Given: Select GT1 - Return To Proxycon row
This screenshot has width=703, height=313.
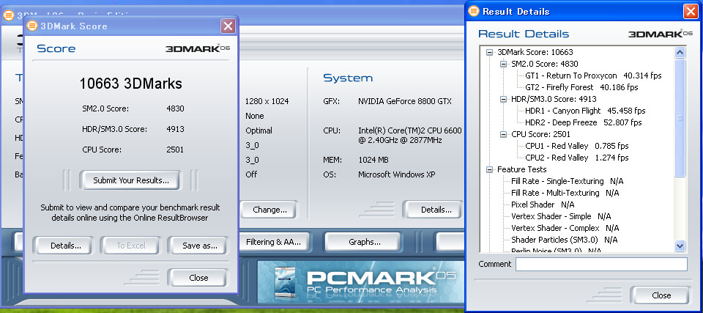Looking at the screenshot, I should click(x=593, y=76).
